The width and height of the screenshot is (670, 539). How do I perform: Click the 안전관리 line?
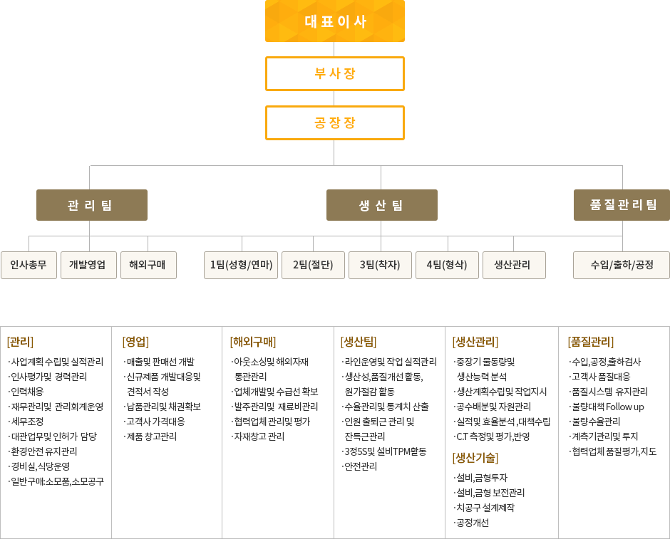(359, 466)
